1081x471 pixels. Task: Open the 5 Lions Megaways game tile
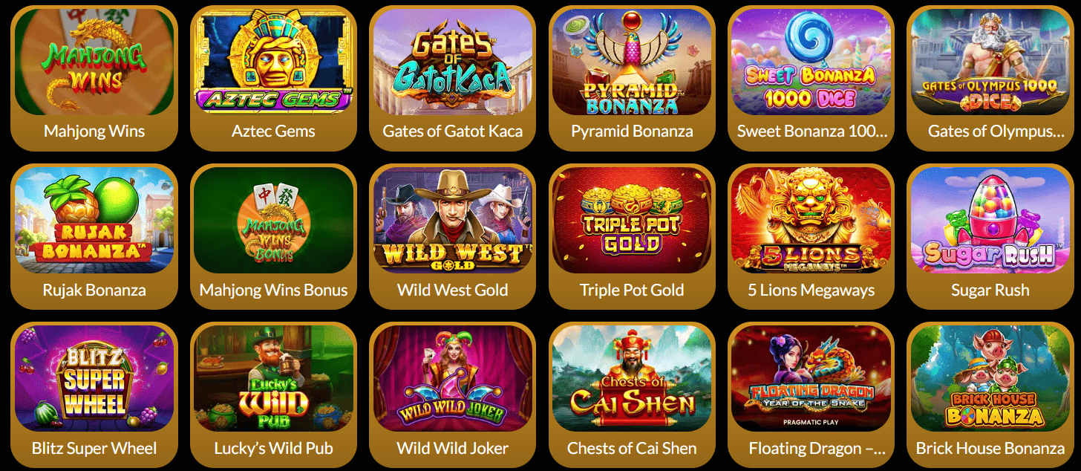point(811,221)
